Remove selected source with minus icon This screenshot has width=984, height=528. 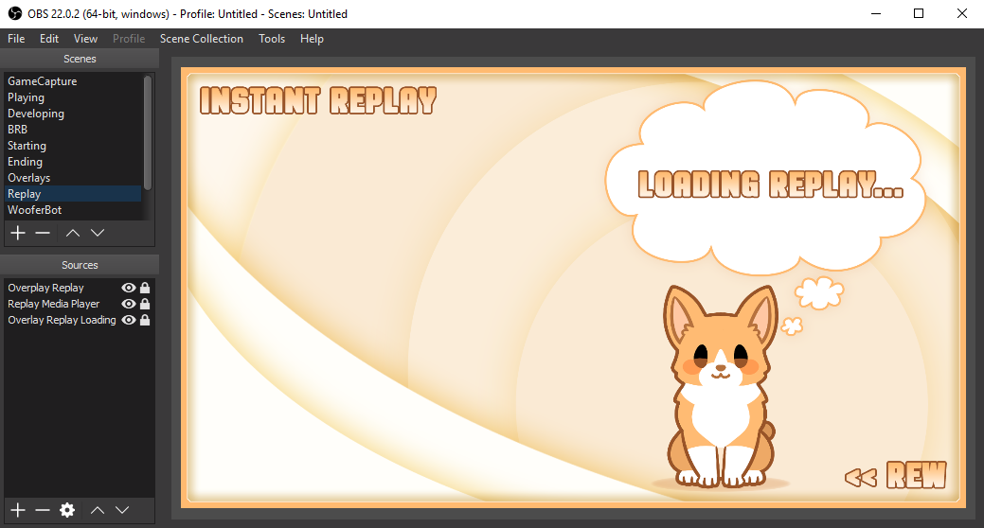coord(43,510)
